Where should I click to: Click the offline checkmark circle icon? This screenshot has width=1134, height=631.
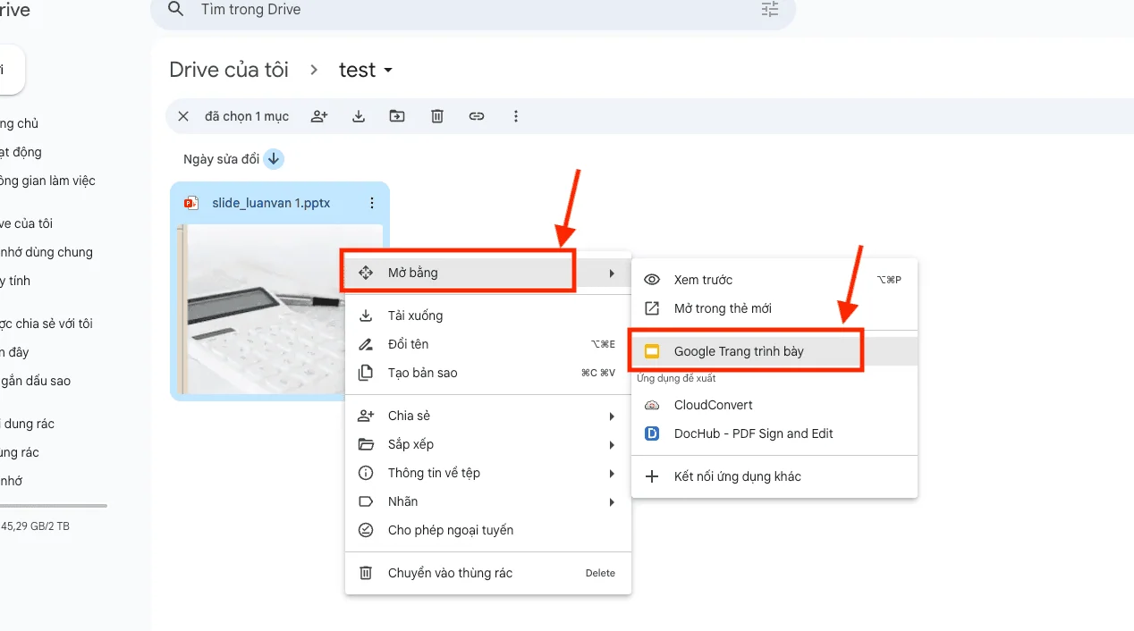(366, 530)
